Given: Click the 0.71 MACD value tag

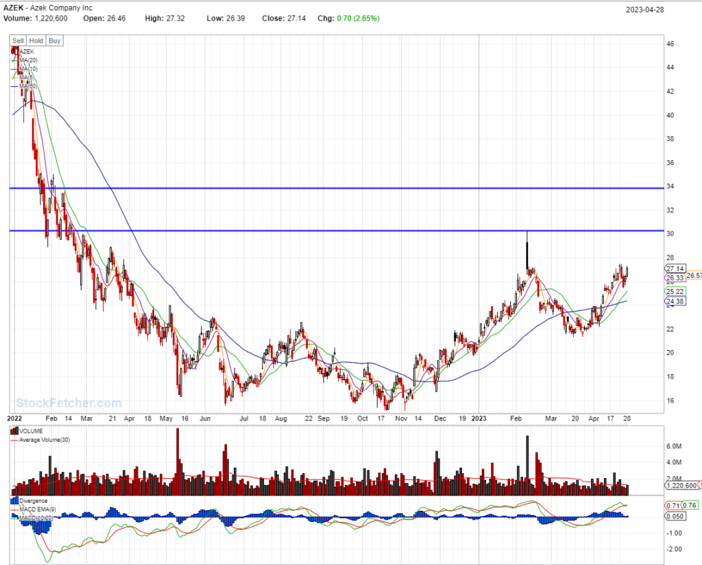Looking at the screenshot, I should (673, 505).
